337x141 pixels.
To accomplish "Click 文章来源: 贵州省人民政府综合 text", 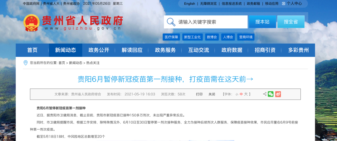I will pos(78,94).
